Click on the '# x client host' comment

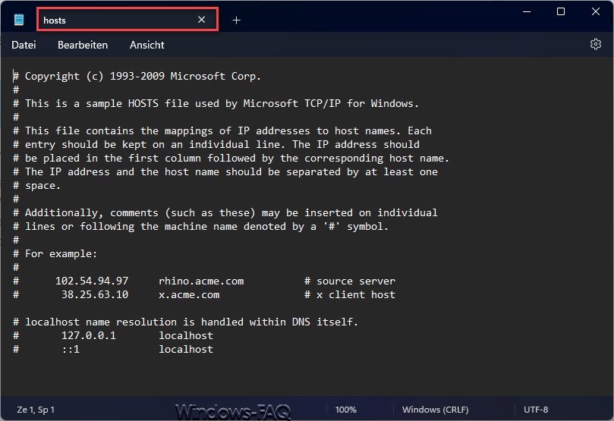click(350, 294)
